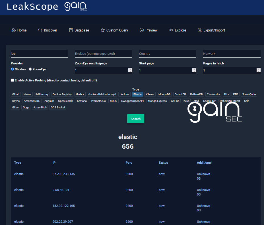This screenshot has height=225, width=264.
Task: Click the GainSec logo in header
Action: pos(76,7)
